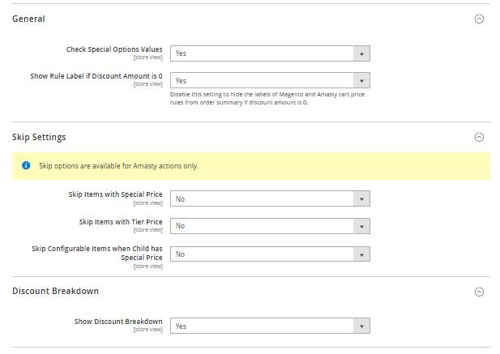Collapse the General section using its circle arrow icon

(x=479, y=19)
